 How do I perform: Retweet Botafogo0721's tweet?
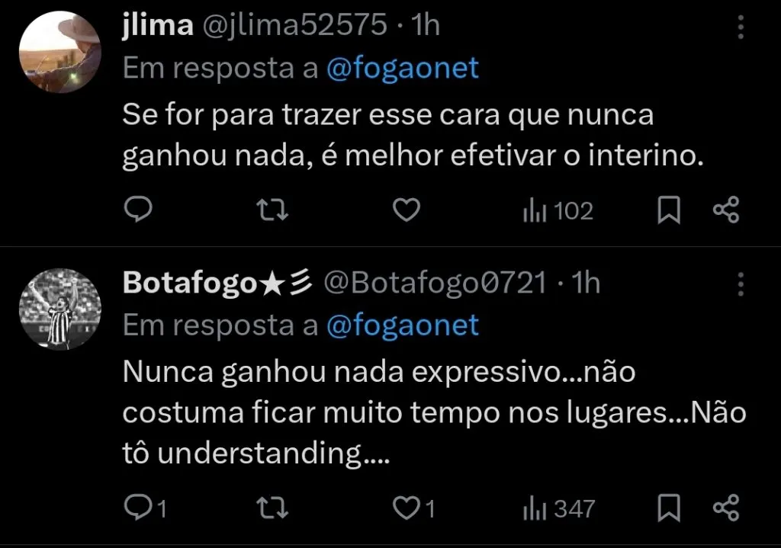point(272,505)
